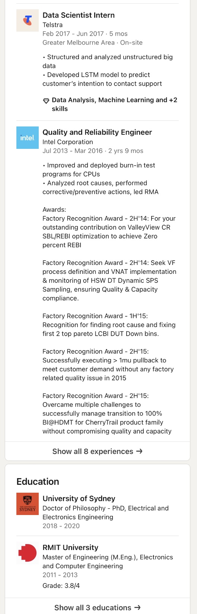Click the arrow beside Show all 3 educations
197x614 pixels.
137,607
